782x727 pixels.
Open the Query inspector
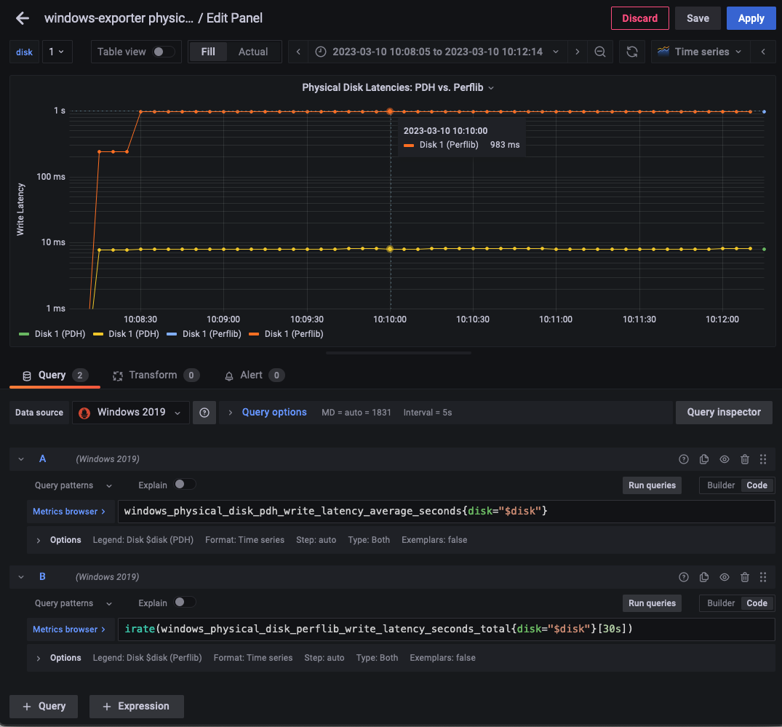[723, 412]
